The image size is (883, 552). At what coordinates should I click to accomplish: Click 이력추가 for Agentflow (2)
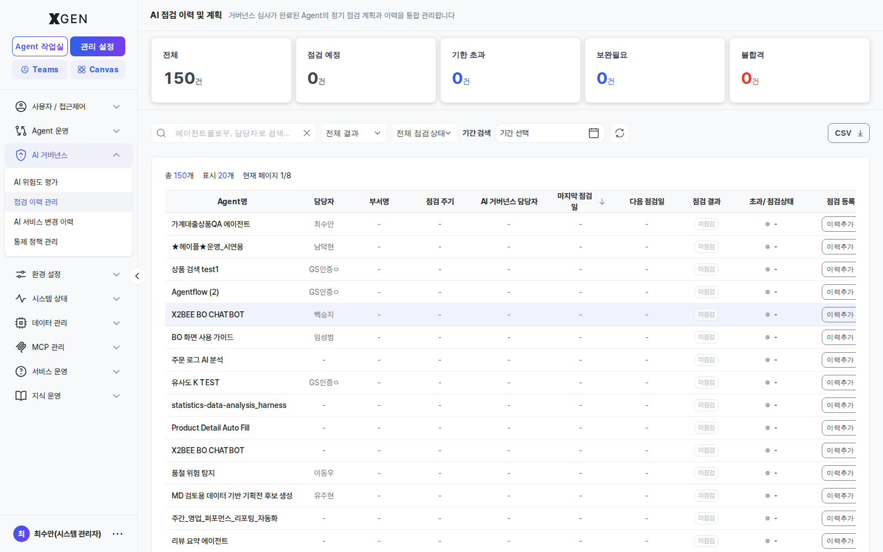pos(839,292)
